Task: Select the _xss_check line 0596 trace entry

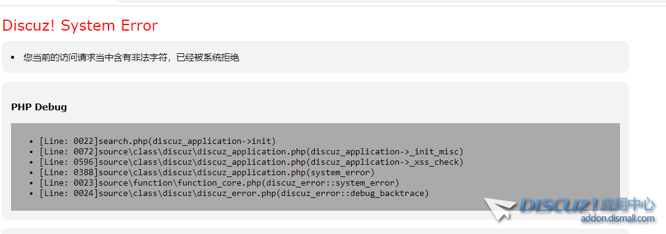Action: pyautogui.click(x=251, y=162)
